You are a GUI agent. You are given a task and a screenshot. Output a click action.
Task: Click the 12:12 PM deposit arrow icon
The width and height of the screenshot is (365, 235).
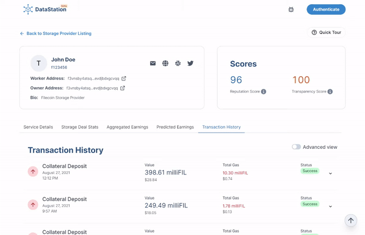click(33, 171)
